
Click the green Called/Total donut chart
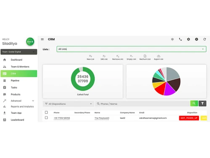coord(83,79)
